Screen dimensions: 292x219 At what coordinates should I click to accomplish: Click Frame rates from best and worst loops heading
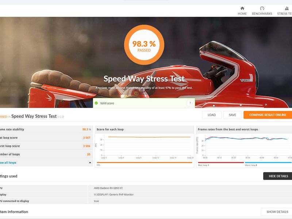(x=228, y=129)
